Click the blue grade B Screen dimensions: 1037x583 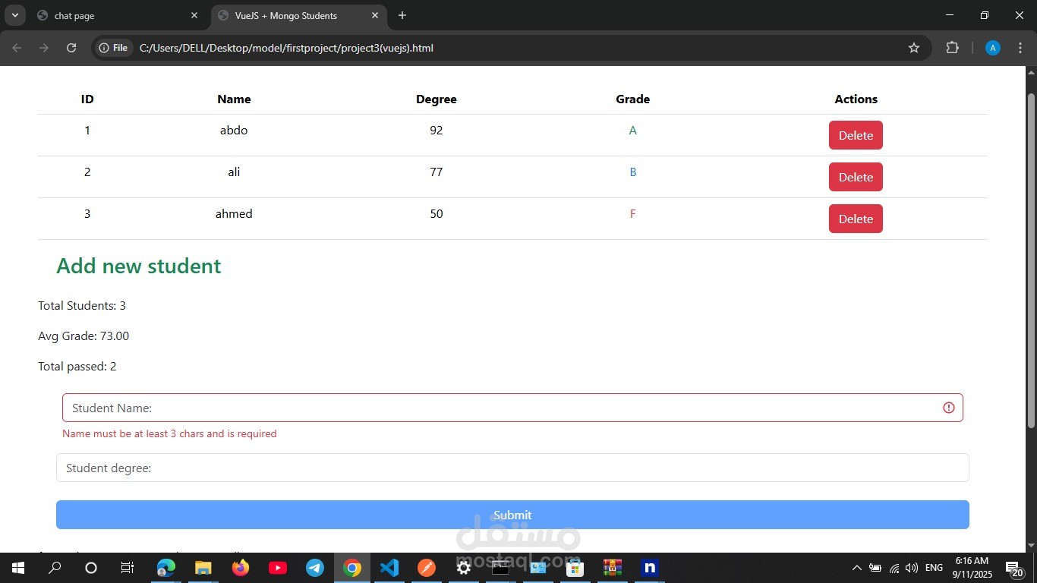[633, 172]
